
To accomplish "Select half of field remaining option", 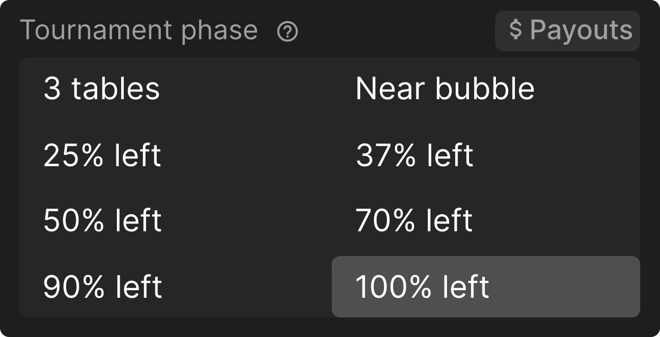I will coord(176,220).
